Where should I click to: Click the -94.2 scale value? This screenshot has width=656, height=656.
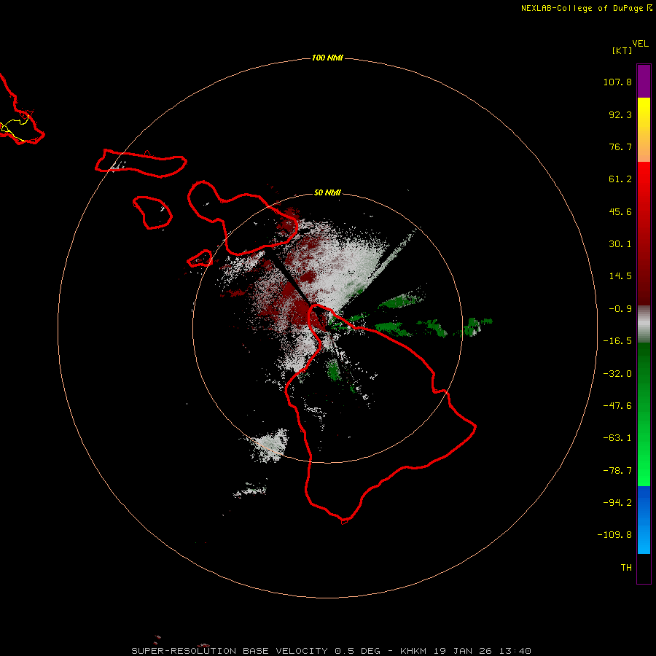(617, 502)
